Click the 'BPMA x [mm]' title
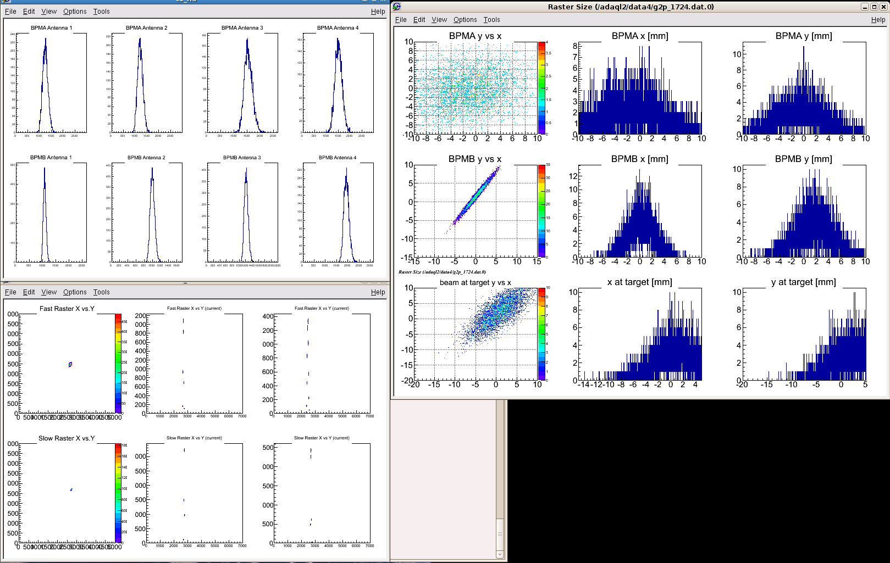Image resolution: width=890 pixels, height=563 pixels. click(x=640, y=36)
